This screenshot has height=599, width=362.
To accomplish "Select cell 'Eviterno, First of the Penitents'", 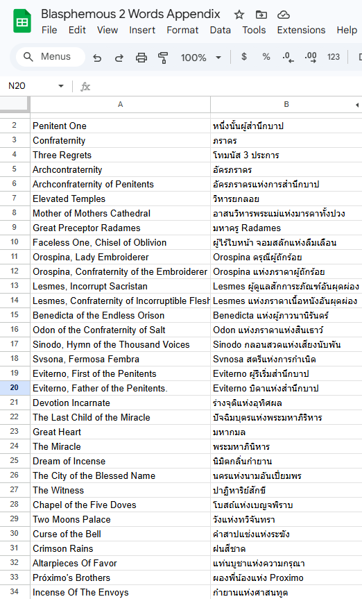I will click(120, 373).
